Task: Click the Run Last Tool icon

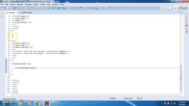Action: pyautogui.click(x=64, y=8)
